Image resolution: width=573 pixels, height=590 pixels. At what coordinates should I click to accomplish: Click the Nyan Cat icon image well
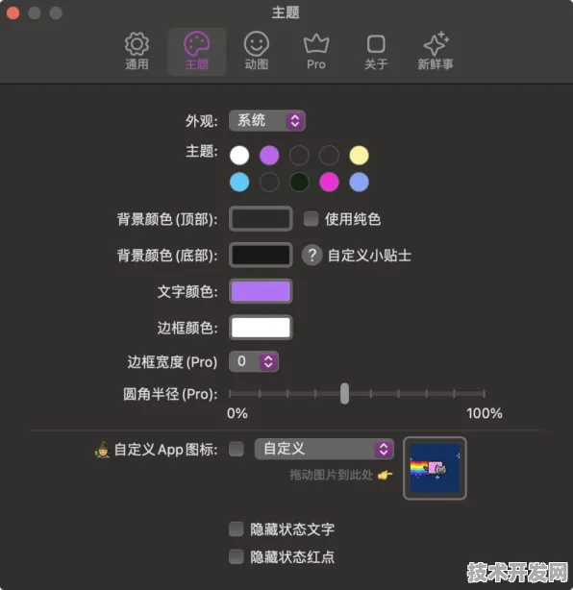point(435,468)
